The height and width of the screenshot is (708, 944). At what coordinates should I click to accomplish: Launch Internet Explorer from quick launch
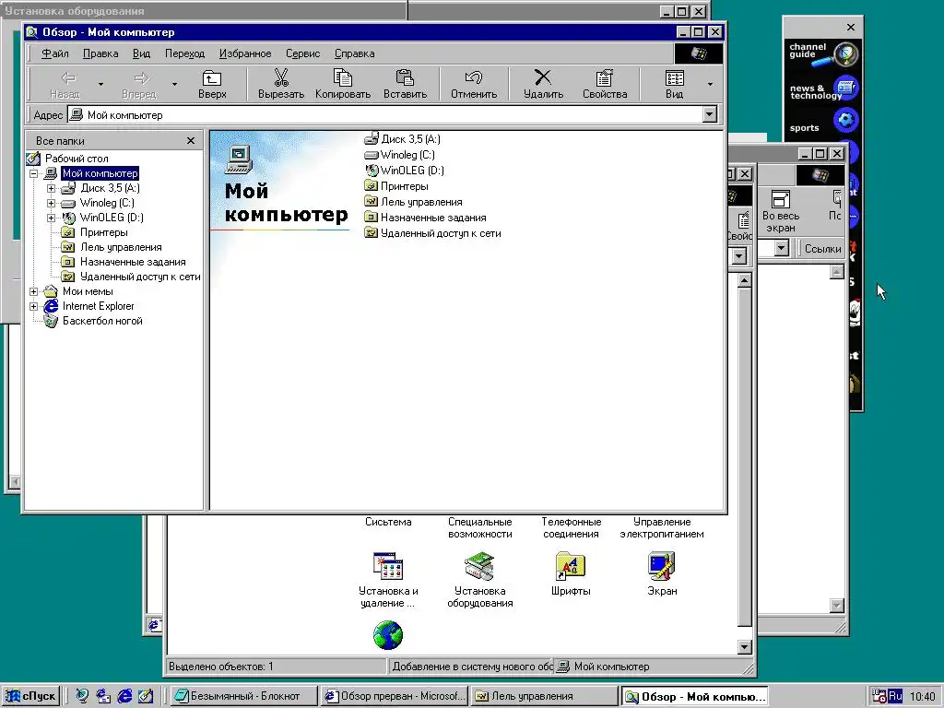tap(124, 696)
